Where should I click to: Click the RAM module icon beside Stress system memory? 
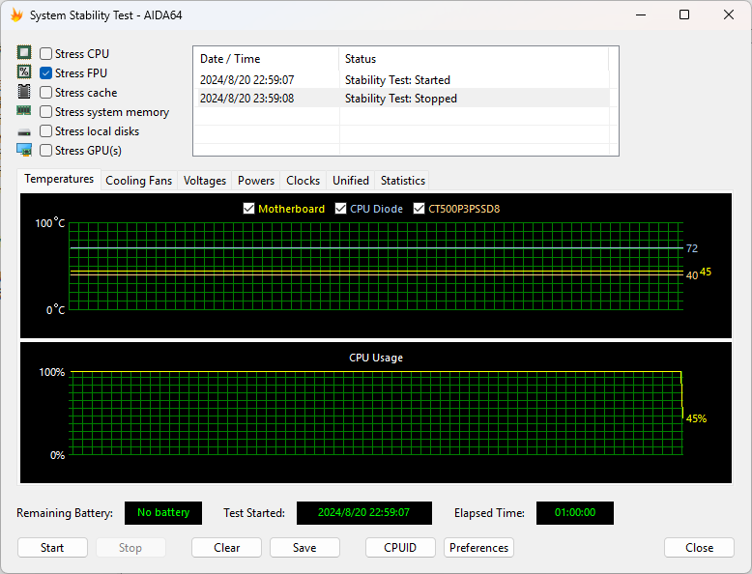pyautogui.click(x=24, y=111)
